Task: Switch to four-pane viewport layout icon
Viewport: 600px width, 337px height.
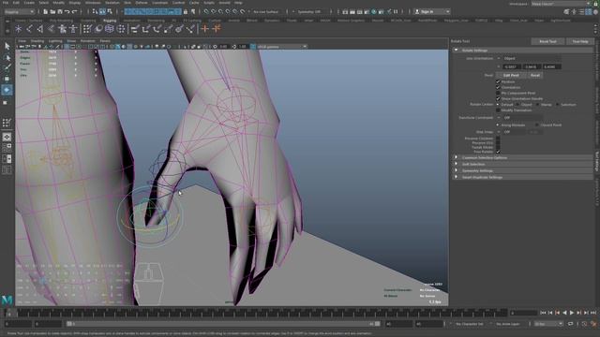Action: point(7,147)
